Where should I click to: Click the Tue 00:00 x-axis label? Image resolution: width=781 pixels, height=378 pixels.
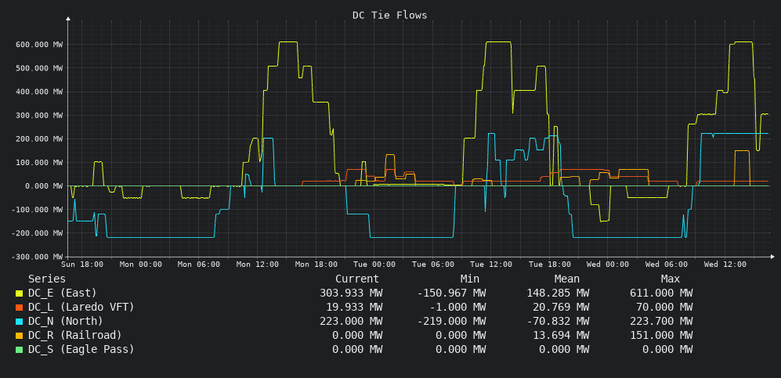click(374, 265)
